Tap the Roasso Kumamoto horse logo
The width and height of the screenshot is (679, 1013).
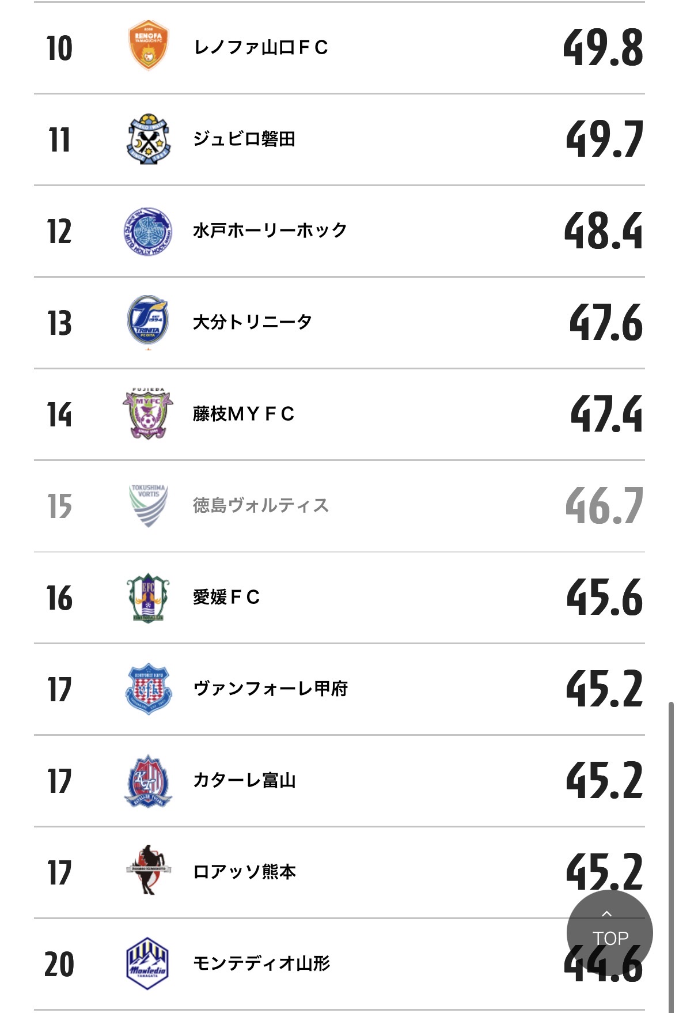[149, 871]
